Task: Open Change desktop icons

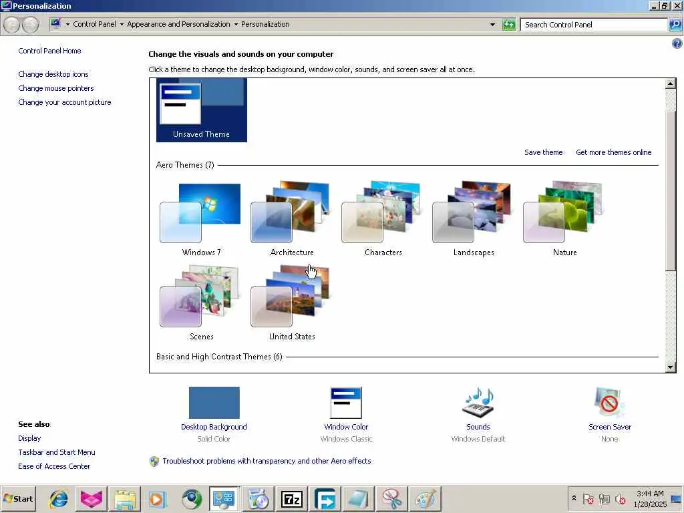Action: coord(53,74)
